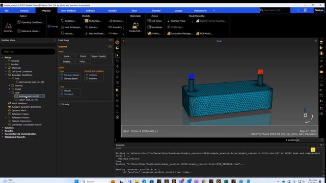The image size is (326, 183).
Task: Click the Quick Search field
Action: 275,10
